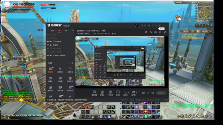Click the streamer avatar in the title bar
This screenshot has height=125, width=223.
click(x=136, y=25)
